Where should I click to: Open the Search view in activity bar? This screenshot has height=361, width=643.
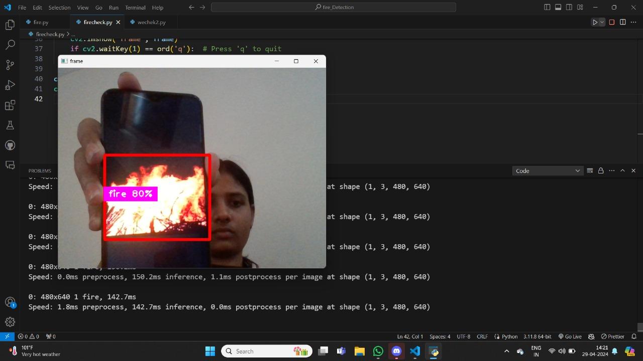(x=10, y=45)
